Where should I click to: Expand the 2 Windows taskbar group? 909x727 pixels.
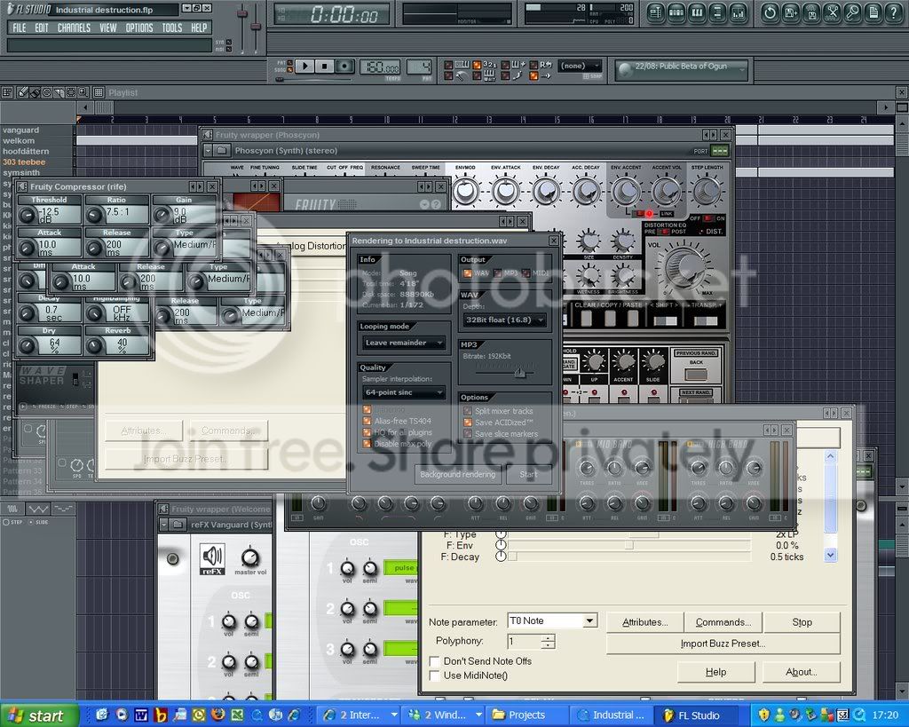click(478, 715)
